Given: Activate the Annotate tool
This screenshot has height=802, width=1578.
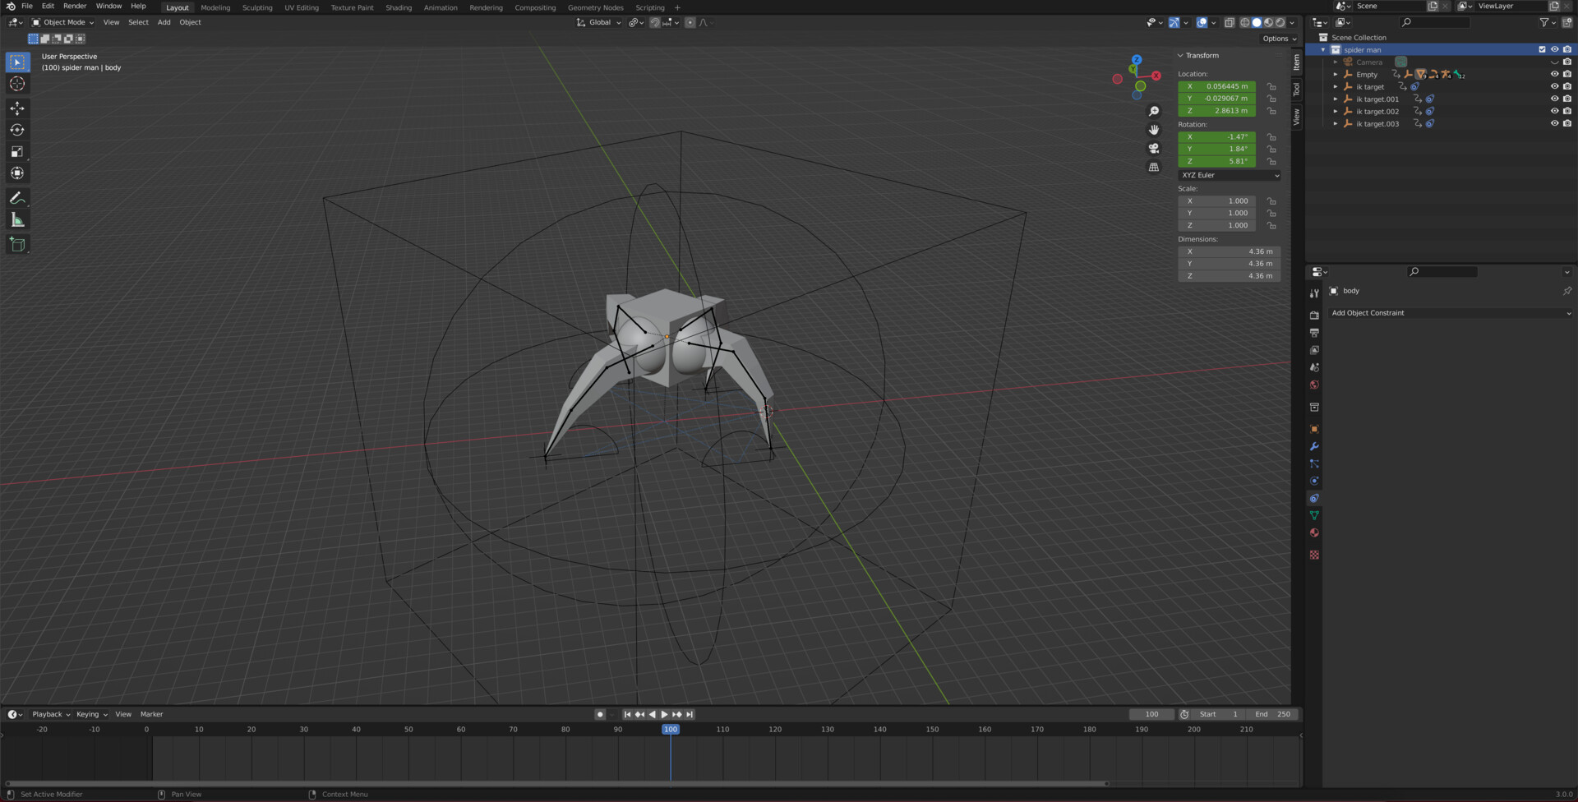Looking at the screenshot, I should coord(17,198).
